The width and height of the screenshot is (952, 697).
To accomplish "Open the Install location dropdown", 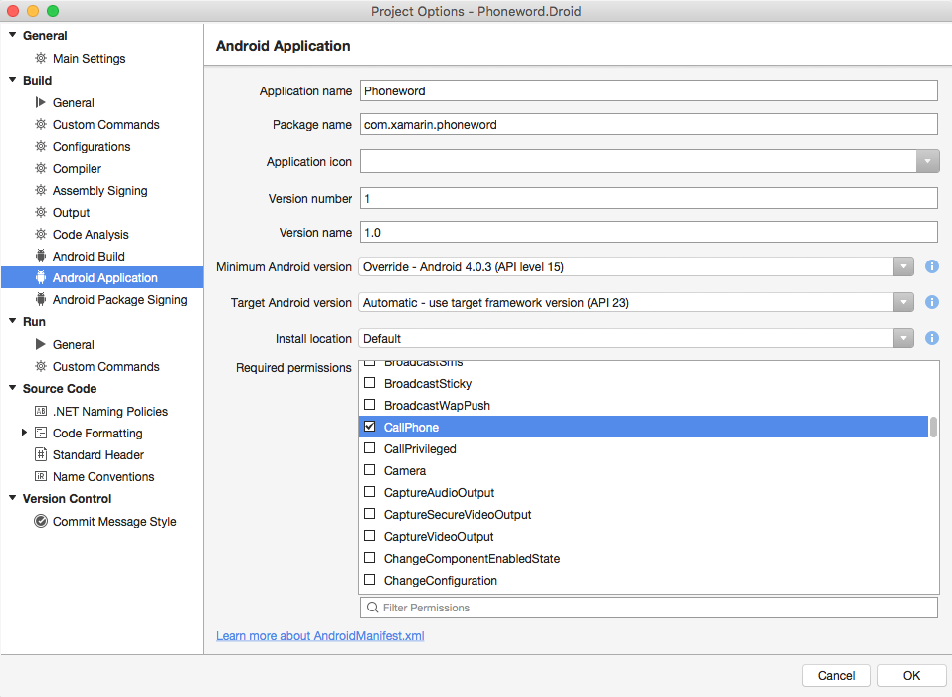I will pyautogui.click(x=903, y=338).
